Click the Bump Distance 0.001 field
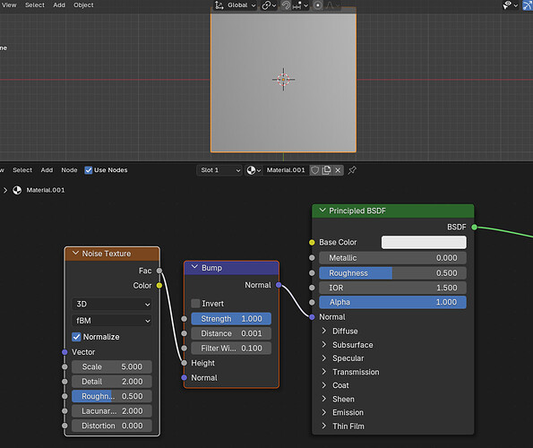 (x=231, y=333)
